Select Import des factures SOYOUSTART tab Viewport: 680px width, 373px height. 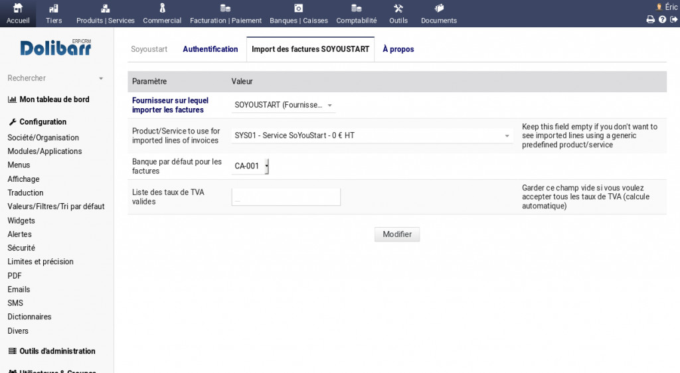[311, 49]
